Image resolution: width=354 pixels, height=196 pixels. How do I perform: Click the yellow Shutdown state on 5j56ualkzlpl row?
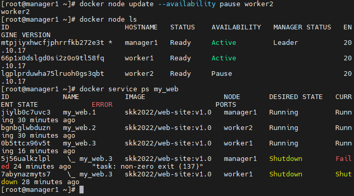pyautogui.click(x=285, y=159)
